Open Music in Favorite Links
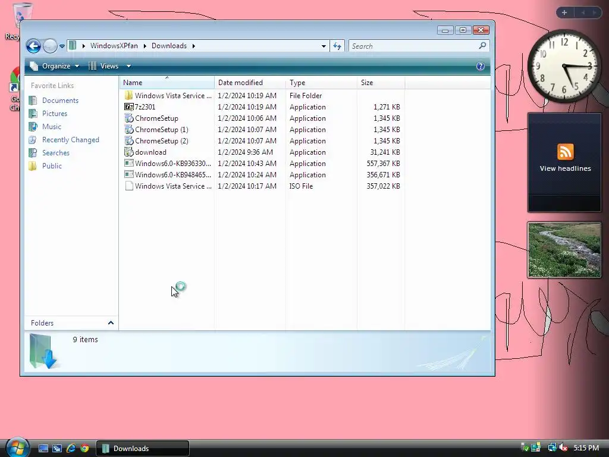 pos(52,127)
